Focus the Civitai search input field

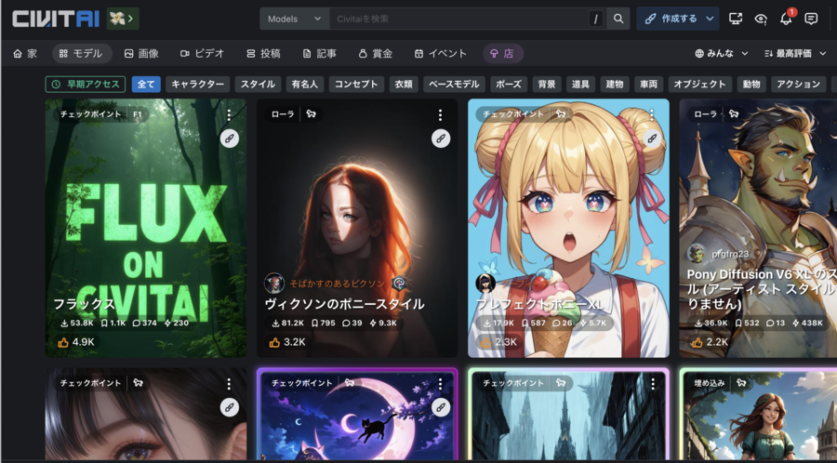(459, 19)
